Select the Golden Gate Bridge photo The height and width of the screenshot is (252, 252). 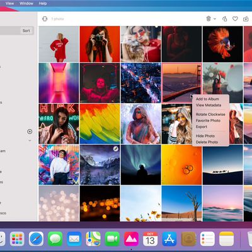182,83
